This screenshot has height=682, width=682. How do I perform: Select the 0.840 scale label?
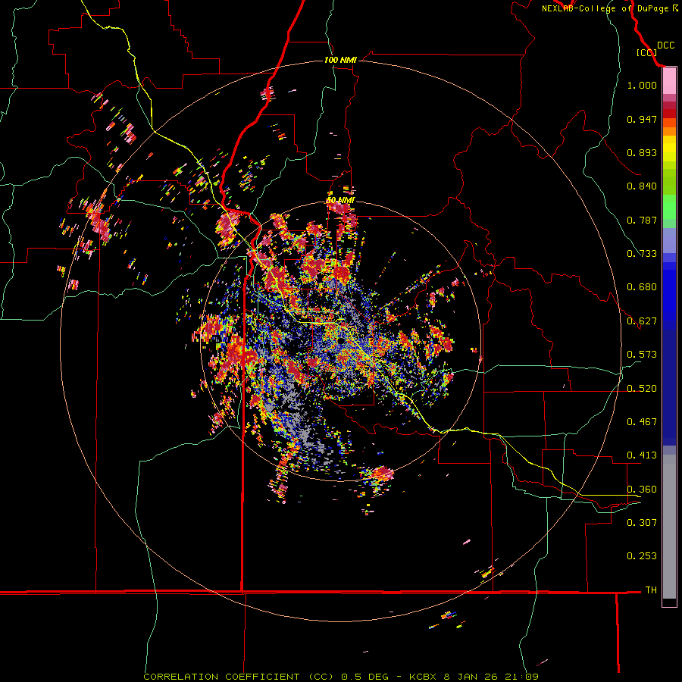click(642, 186)
